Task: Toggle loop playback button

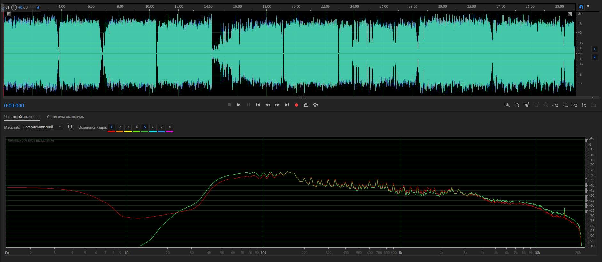Action: coord(306,105)
